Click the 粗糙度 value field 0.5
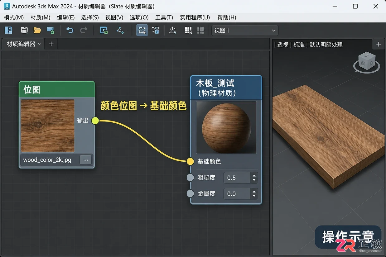Image resolution: width=386 pixels, height=257 pixels. pyautogui.click(x=237, y=178)
